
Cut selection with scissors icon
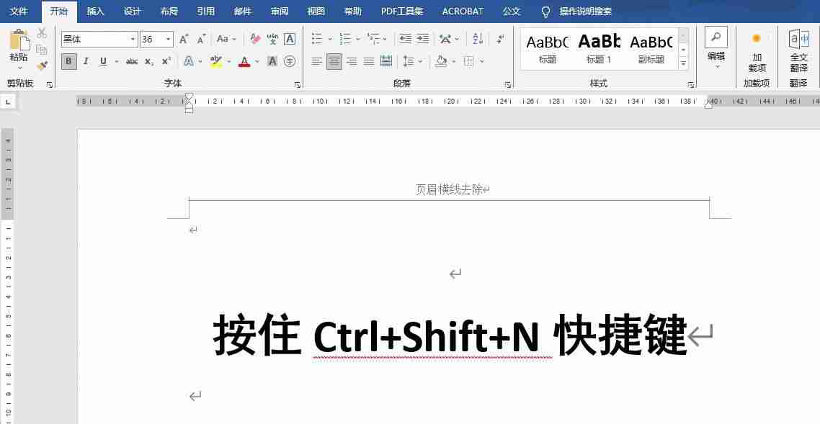42,33
